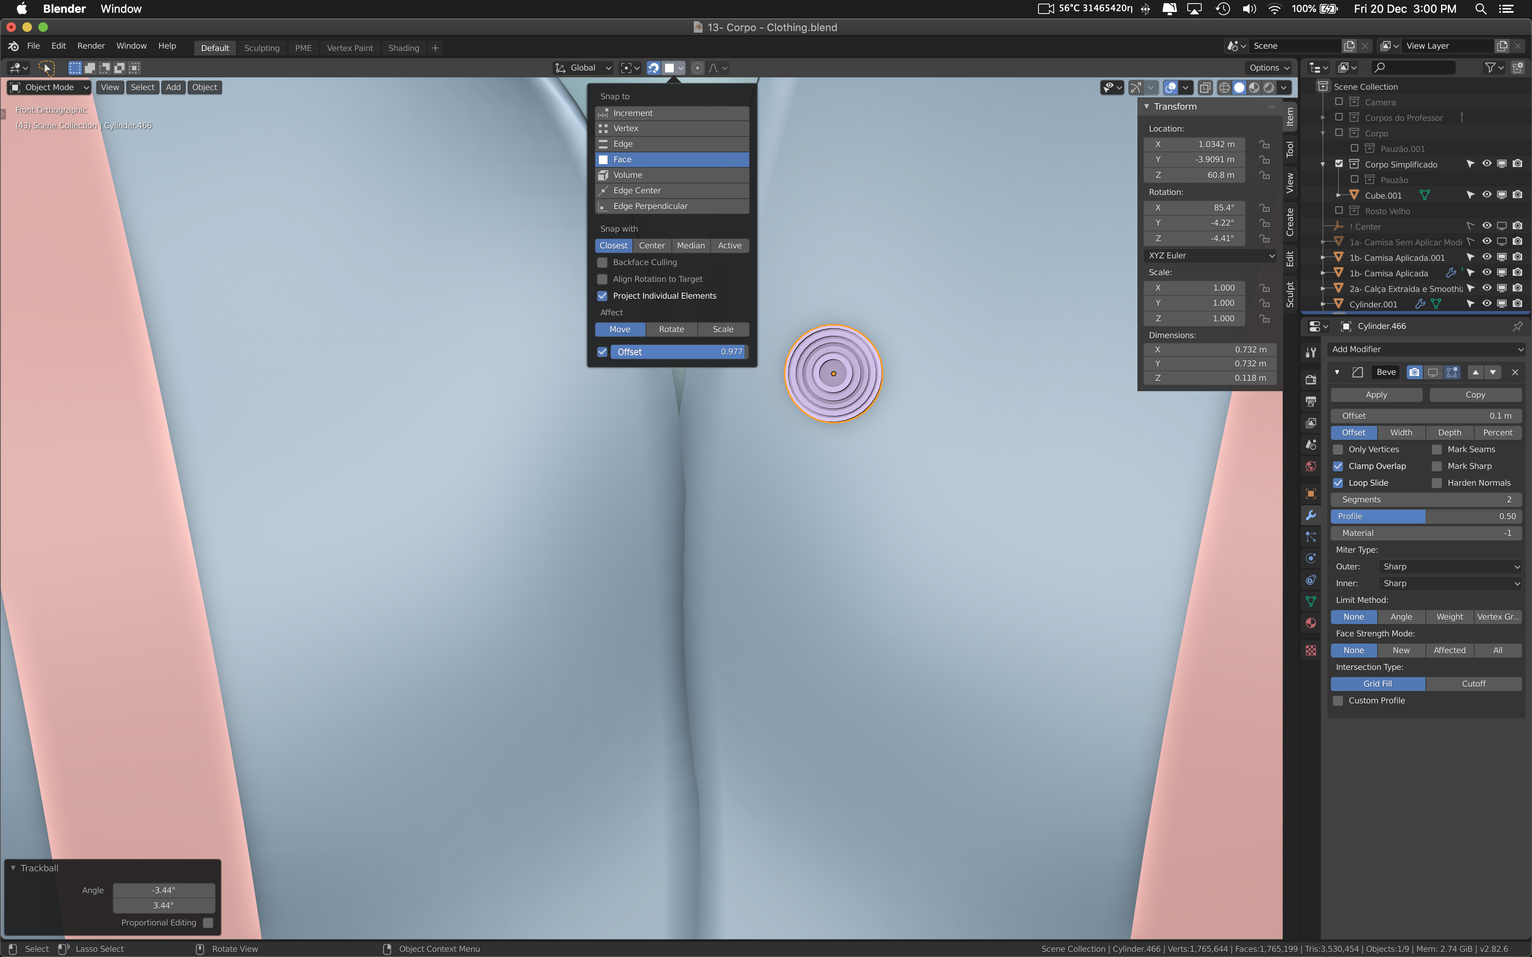Switch to the Shading workspace tab
The width and height of the screenshot is (1532, 957).
click(403, 48)
